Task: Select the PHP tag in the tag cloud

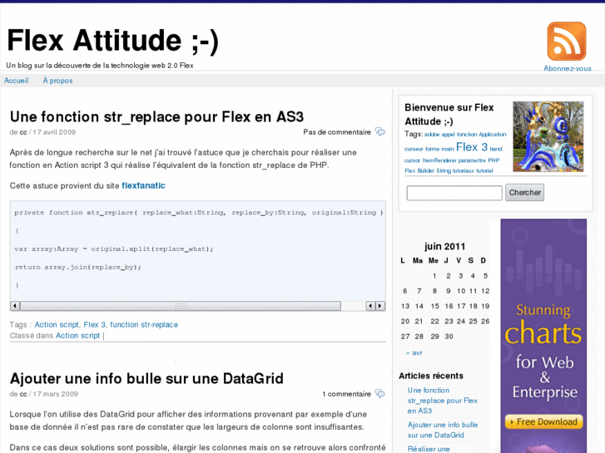Action: (493, 160)
